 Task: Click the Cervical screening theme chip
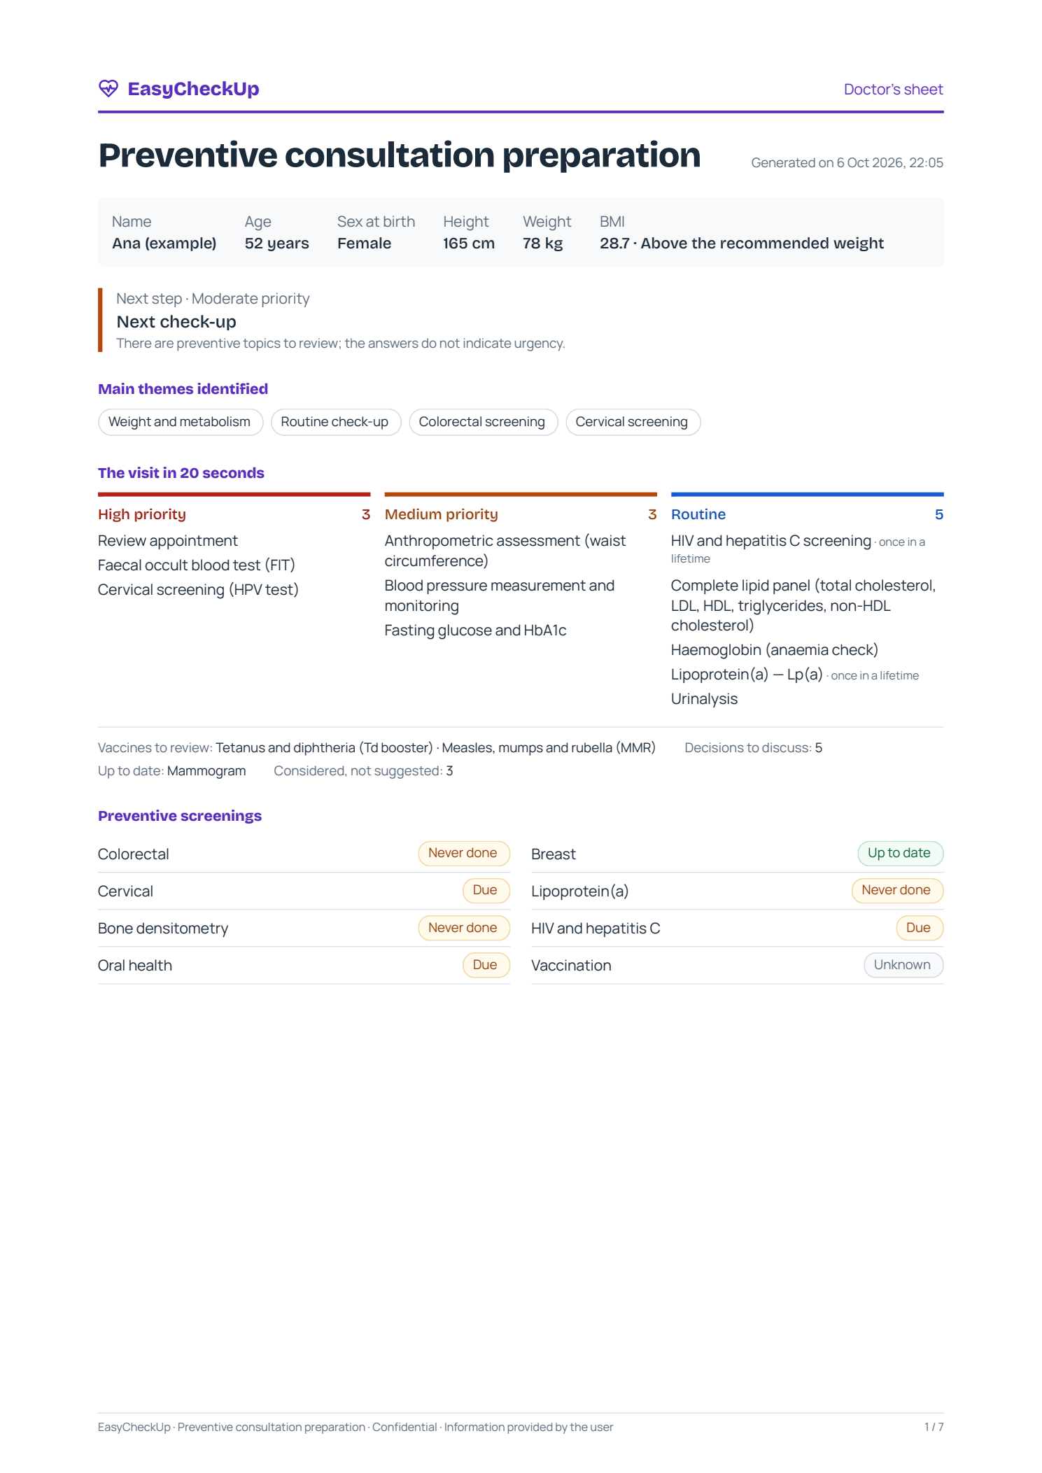(x=633, y=422)
